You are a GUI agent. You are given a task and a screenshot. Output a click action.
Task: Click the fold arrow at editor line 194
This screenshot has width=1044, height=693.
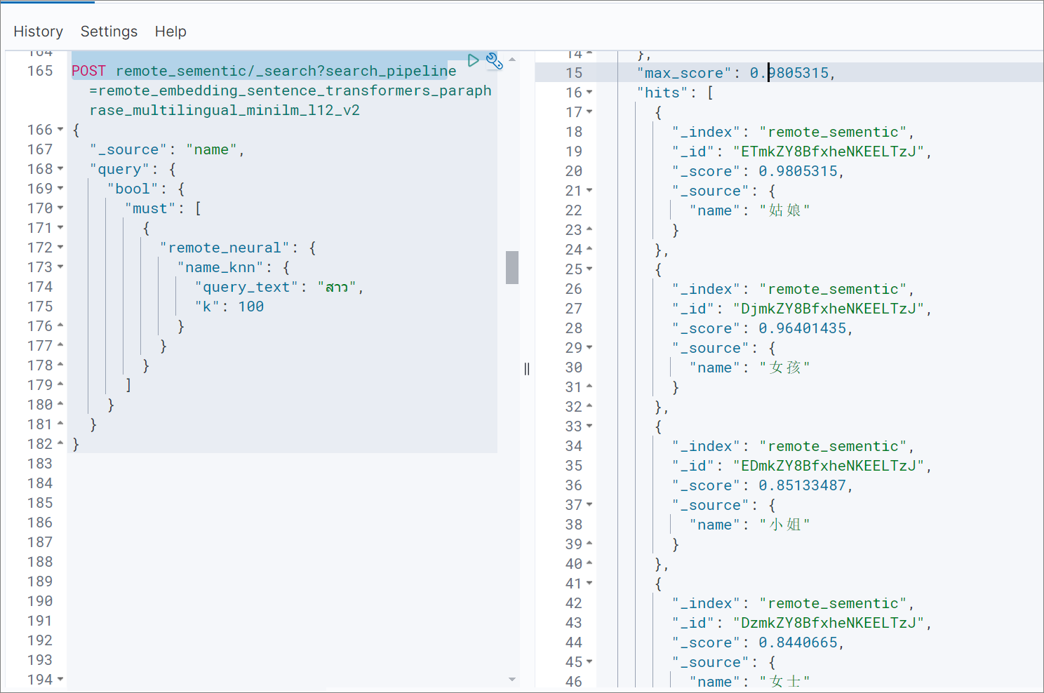pyautogui.click(x=60, y=680)
